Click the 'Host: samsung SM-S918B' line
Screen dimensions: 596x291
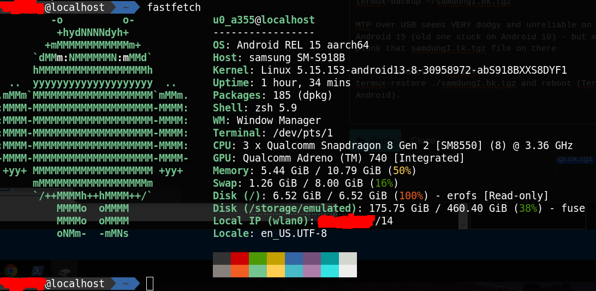tap(279, 58)
